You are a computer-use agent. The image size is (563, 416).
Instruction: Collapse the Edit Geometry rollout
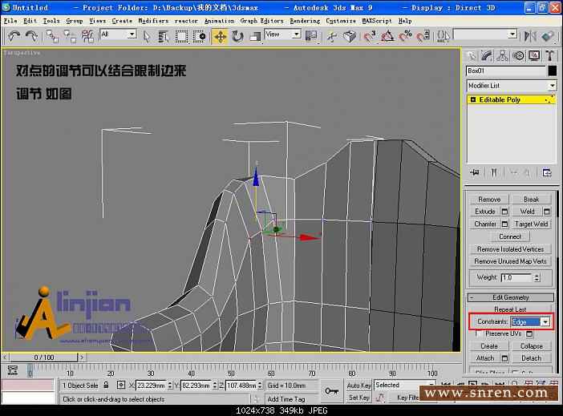510,297
